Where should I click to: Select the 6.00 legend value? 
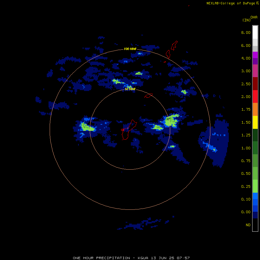pyautogui.click(x=246, y=45)
